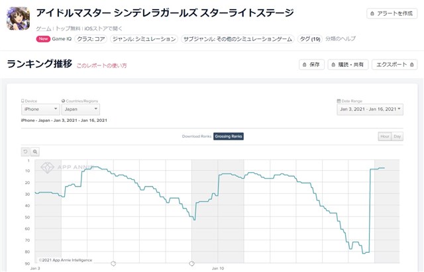Select the Grossing Ranks toggle
Viewport: 424px width, 272px height.
pos(229,136)
